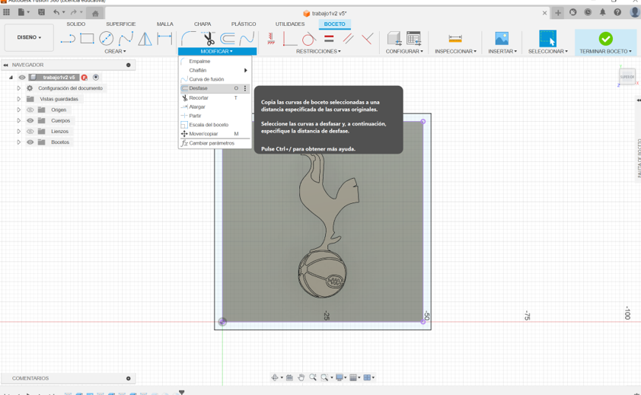Select the Line sketch tool

coord(68,39)
